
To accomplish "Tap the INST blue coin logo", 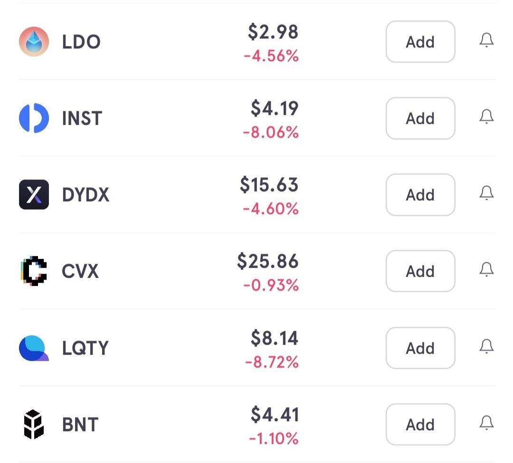I will click(34, 118).
